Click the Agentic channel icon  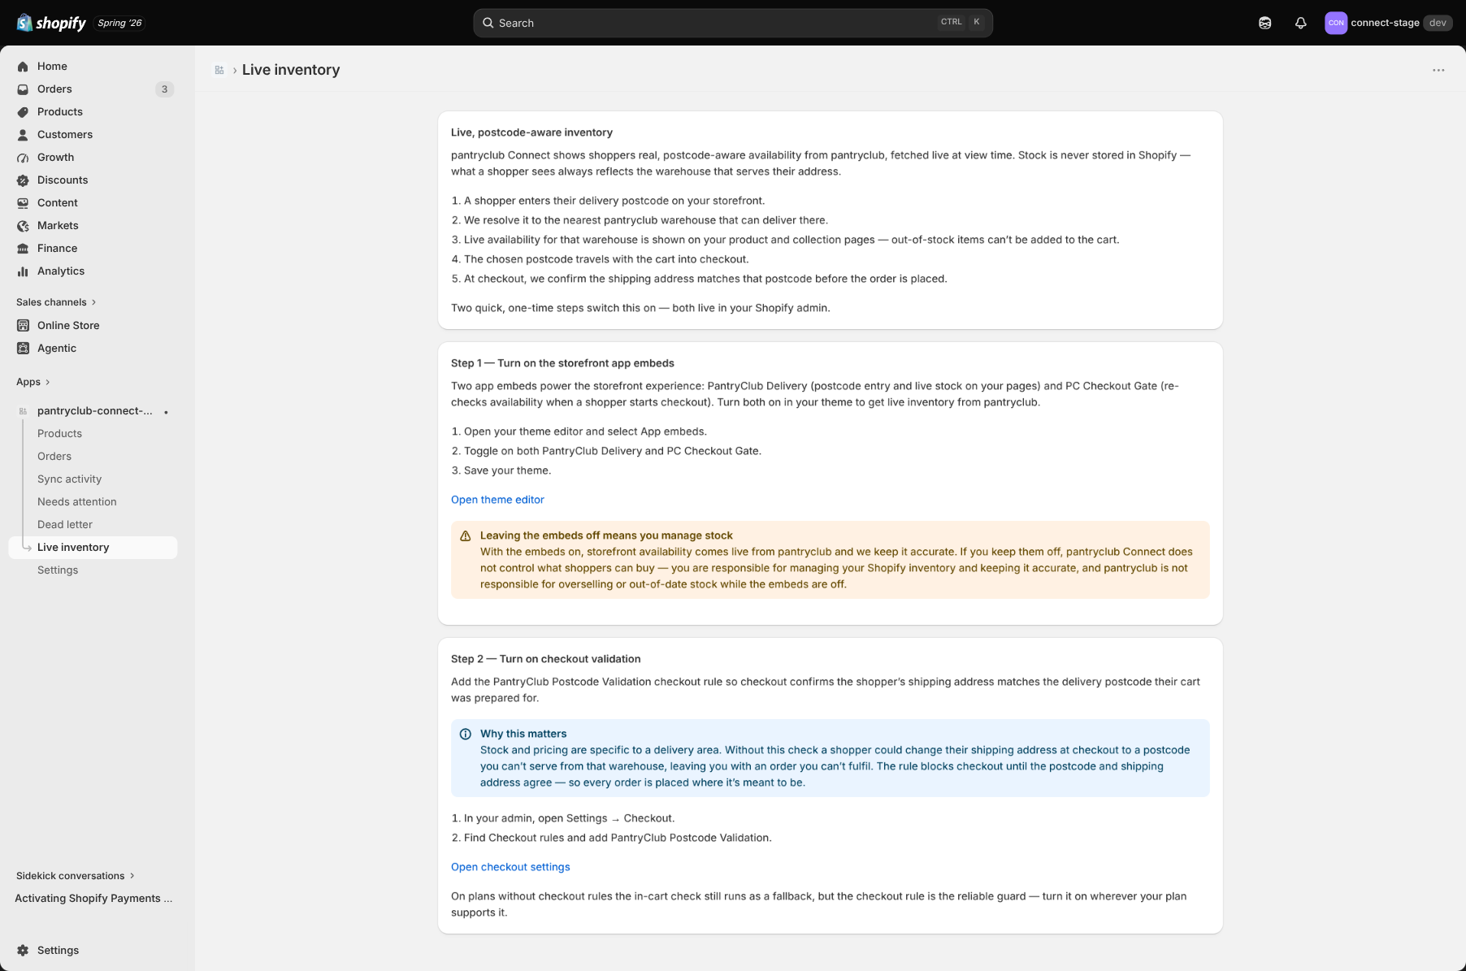(23, 349)
